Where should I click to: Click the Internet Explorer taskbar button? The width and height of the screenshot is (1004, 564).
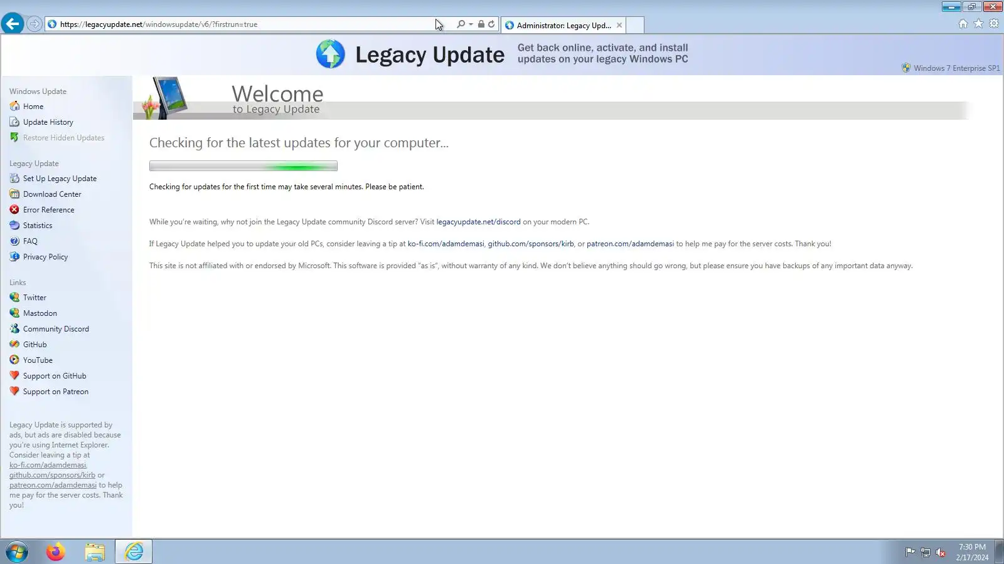click(x=134, y=552)
